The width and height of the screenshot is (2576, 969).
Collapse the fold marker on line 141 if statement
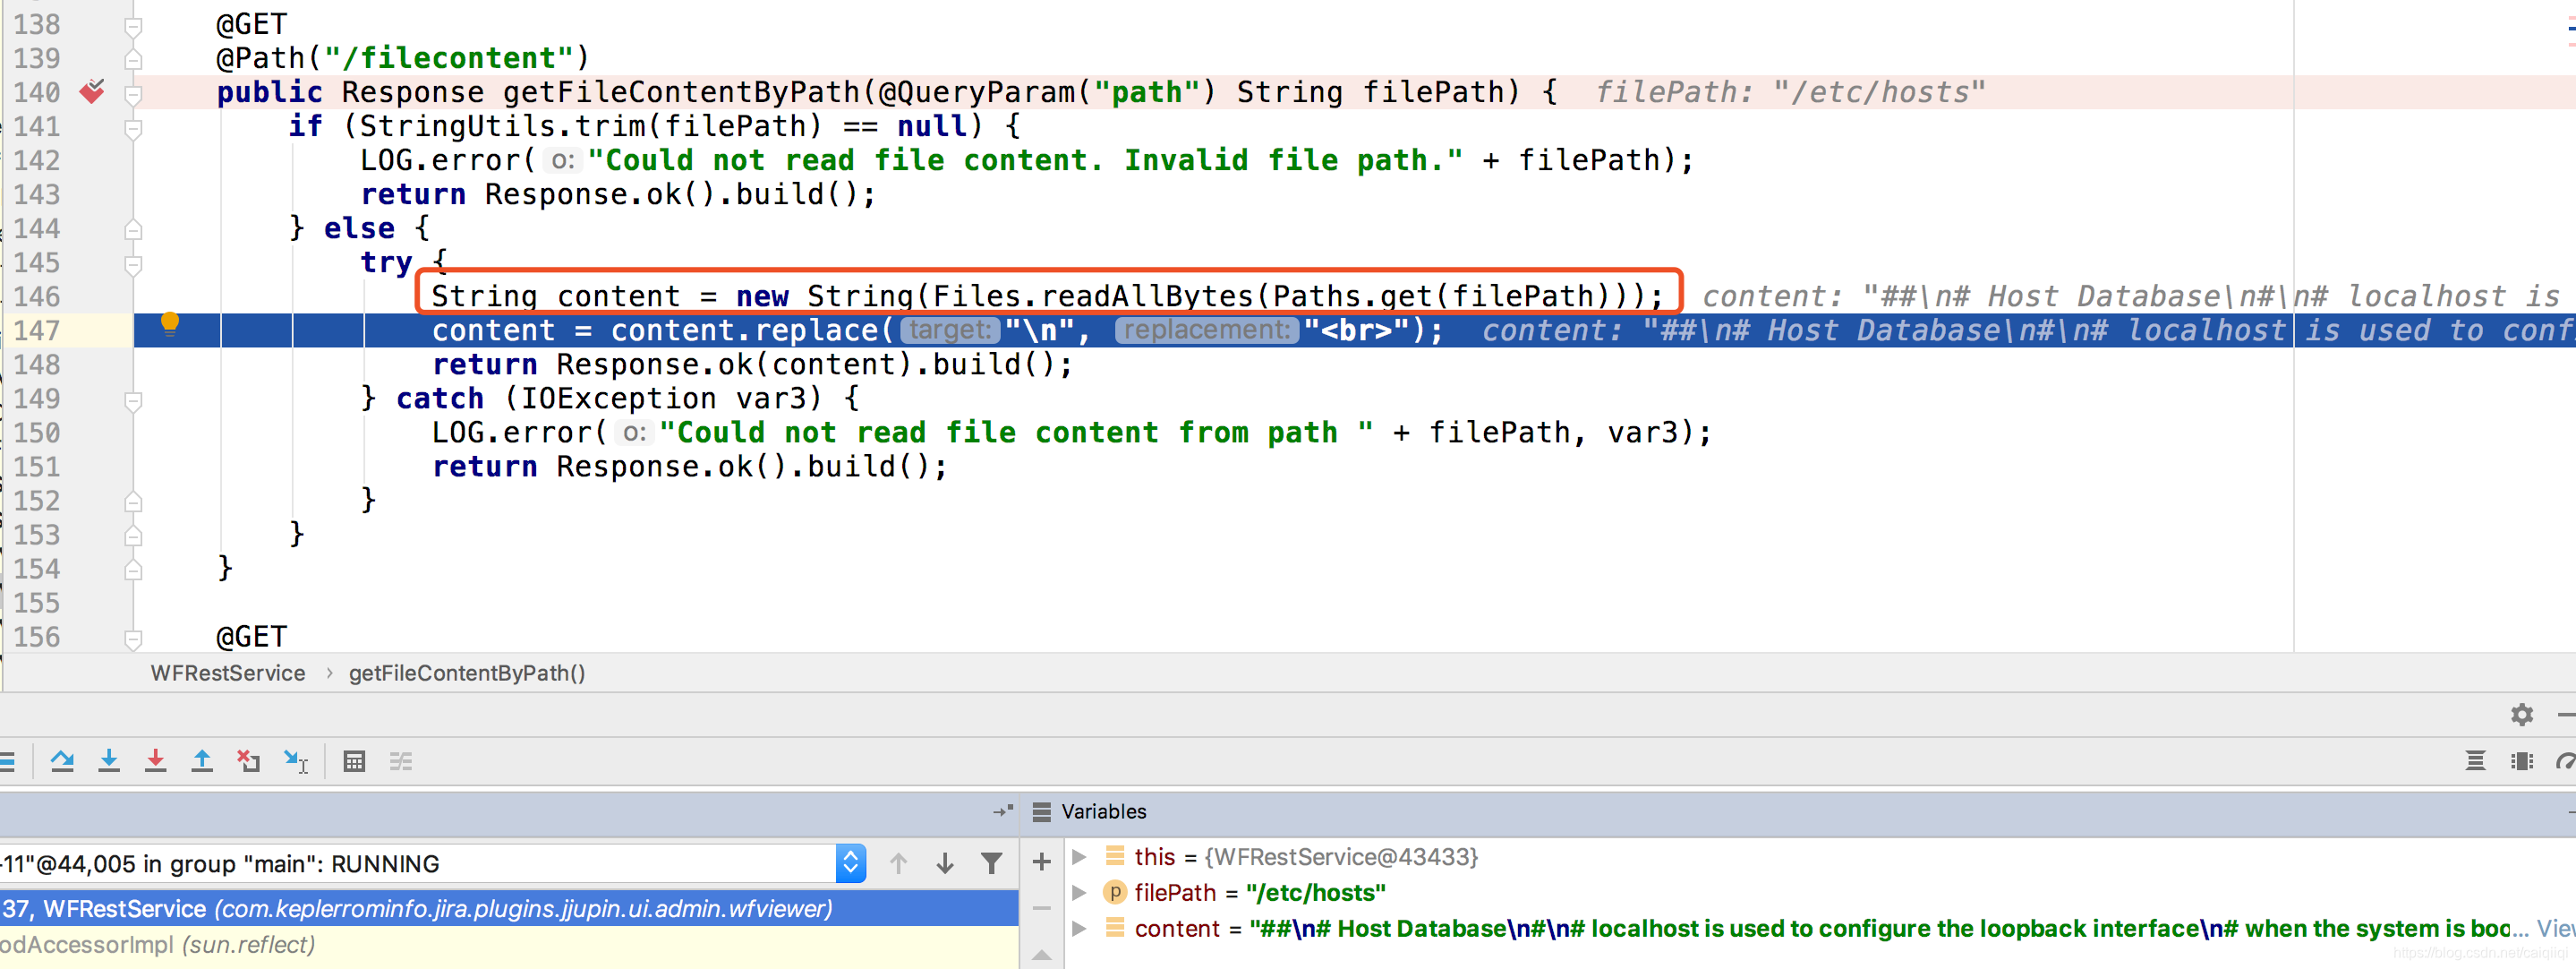coord(133,128)
